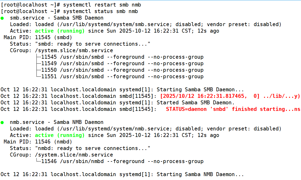301x180 pixels.
Task: Click green 'active (running)' text for smb.service
Action: coord(60,31)
